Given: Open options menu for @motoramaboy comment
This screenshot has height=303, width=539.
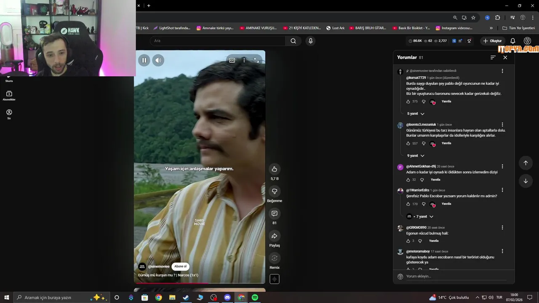Looking at the screenshot, I should coord(502,251).
